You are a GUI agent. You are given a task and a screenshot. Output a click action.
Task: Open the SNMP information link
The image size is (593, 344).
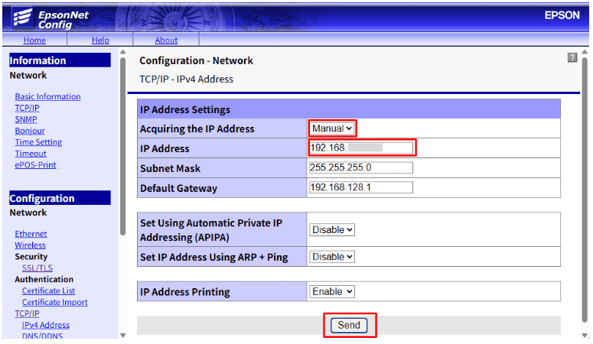[x=26, y=119]
